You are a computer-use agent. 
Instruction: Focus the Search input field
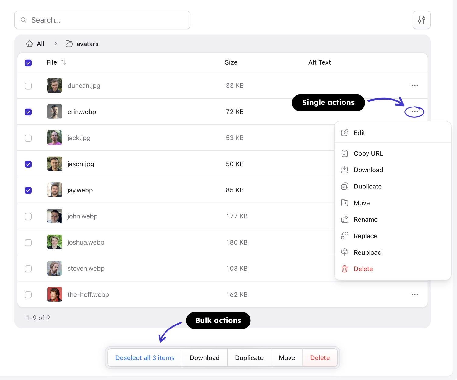point(107,20)
